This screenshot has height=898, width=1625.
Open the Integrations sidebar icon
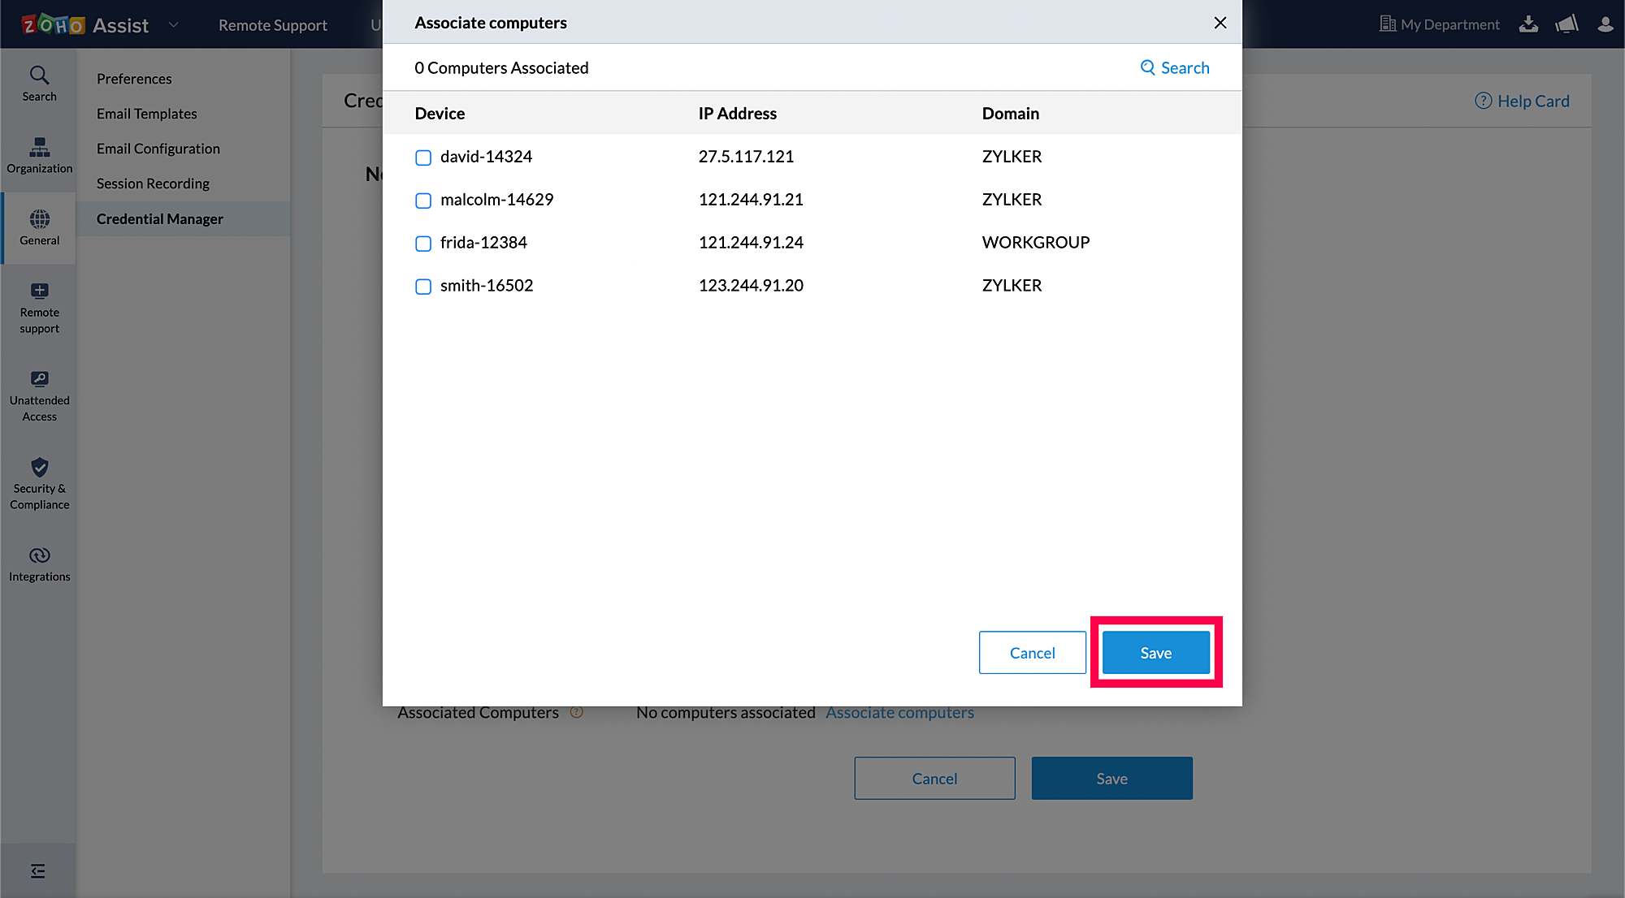tap(39, 564)
